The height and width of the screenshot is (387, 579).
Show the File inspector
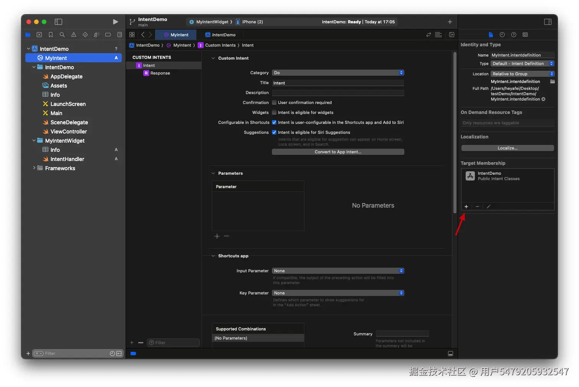coord(491,35)
